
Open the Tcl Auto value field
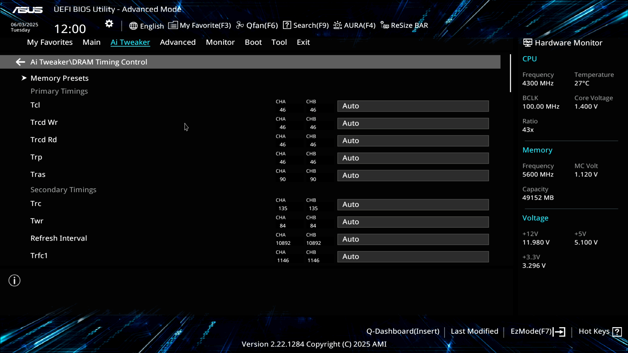click(413, 106)
